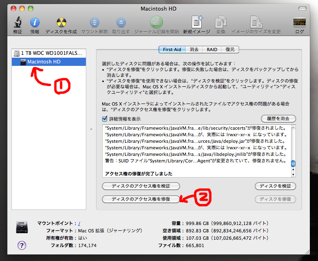Switch to the RAID tab
Screen dimensions: 318x261
tap(212, 49)
